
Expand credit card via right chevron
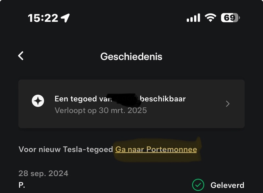point(228,104)
